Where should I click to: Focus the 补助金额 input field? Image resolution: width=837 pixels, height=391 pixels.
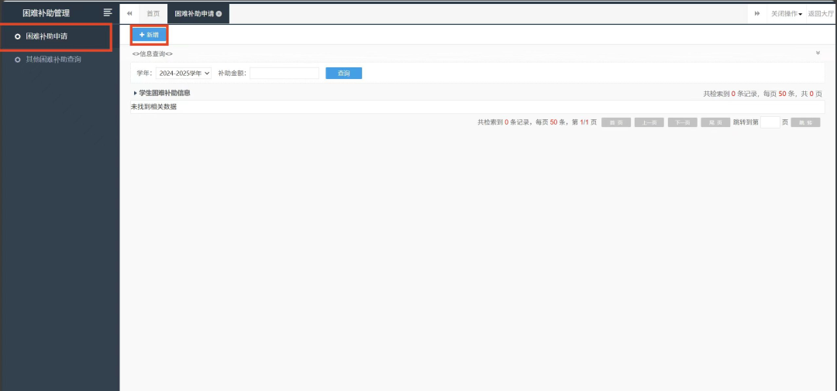click(x=284, y=73)
